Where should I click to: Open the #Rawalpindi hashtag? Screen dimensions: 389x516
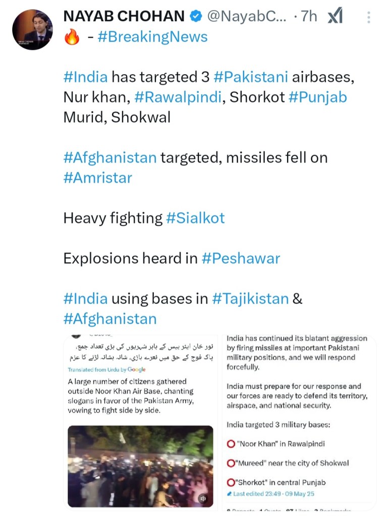pyautogui.click(x=180, y=97)
